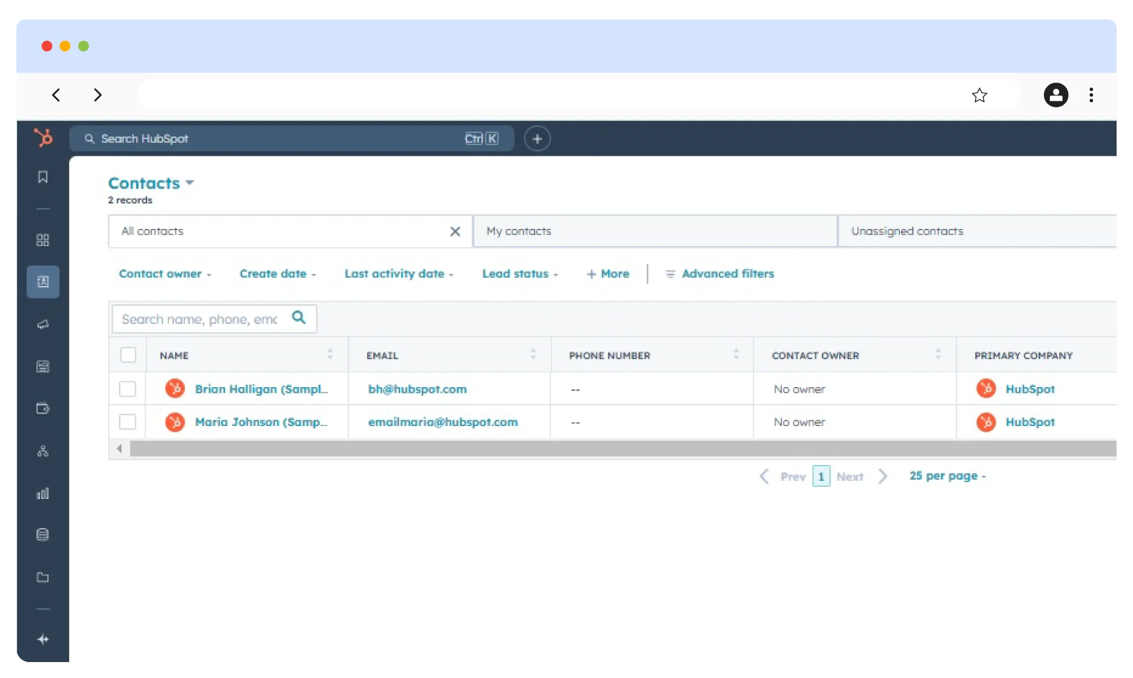Select the Brian Halligan row checkbox

(x=127, y=389)
